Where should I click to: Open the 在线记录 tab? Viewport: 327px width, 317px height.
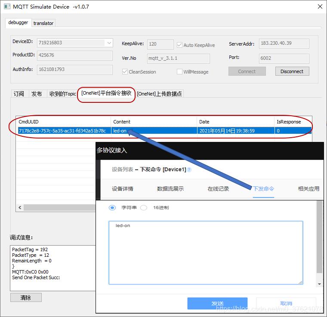pyautogui.click(x=218, y=189)
